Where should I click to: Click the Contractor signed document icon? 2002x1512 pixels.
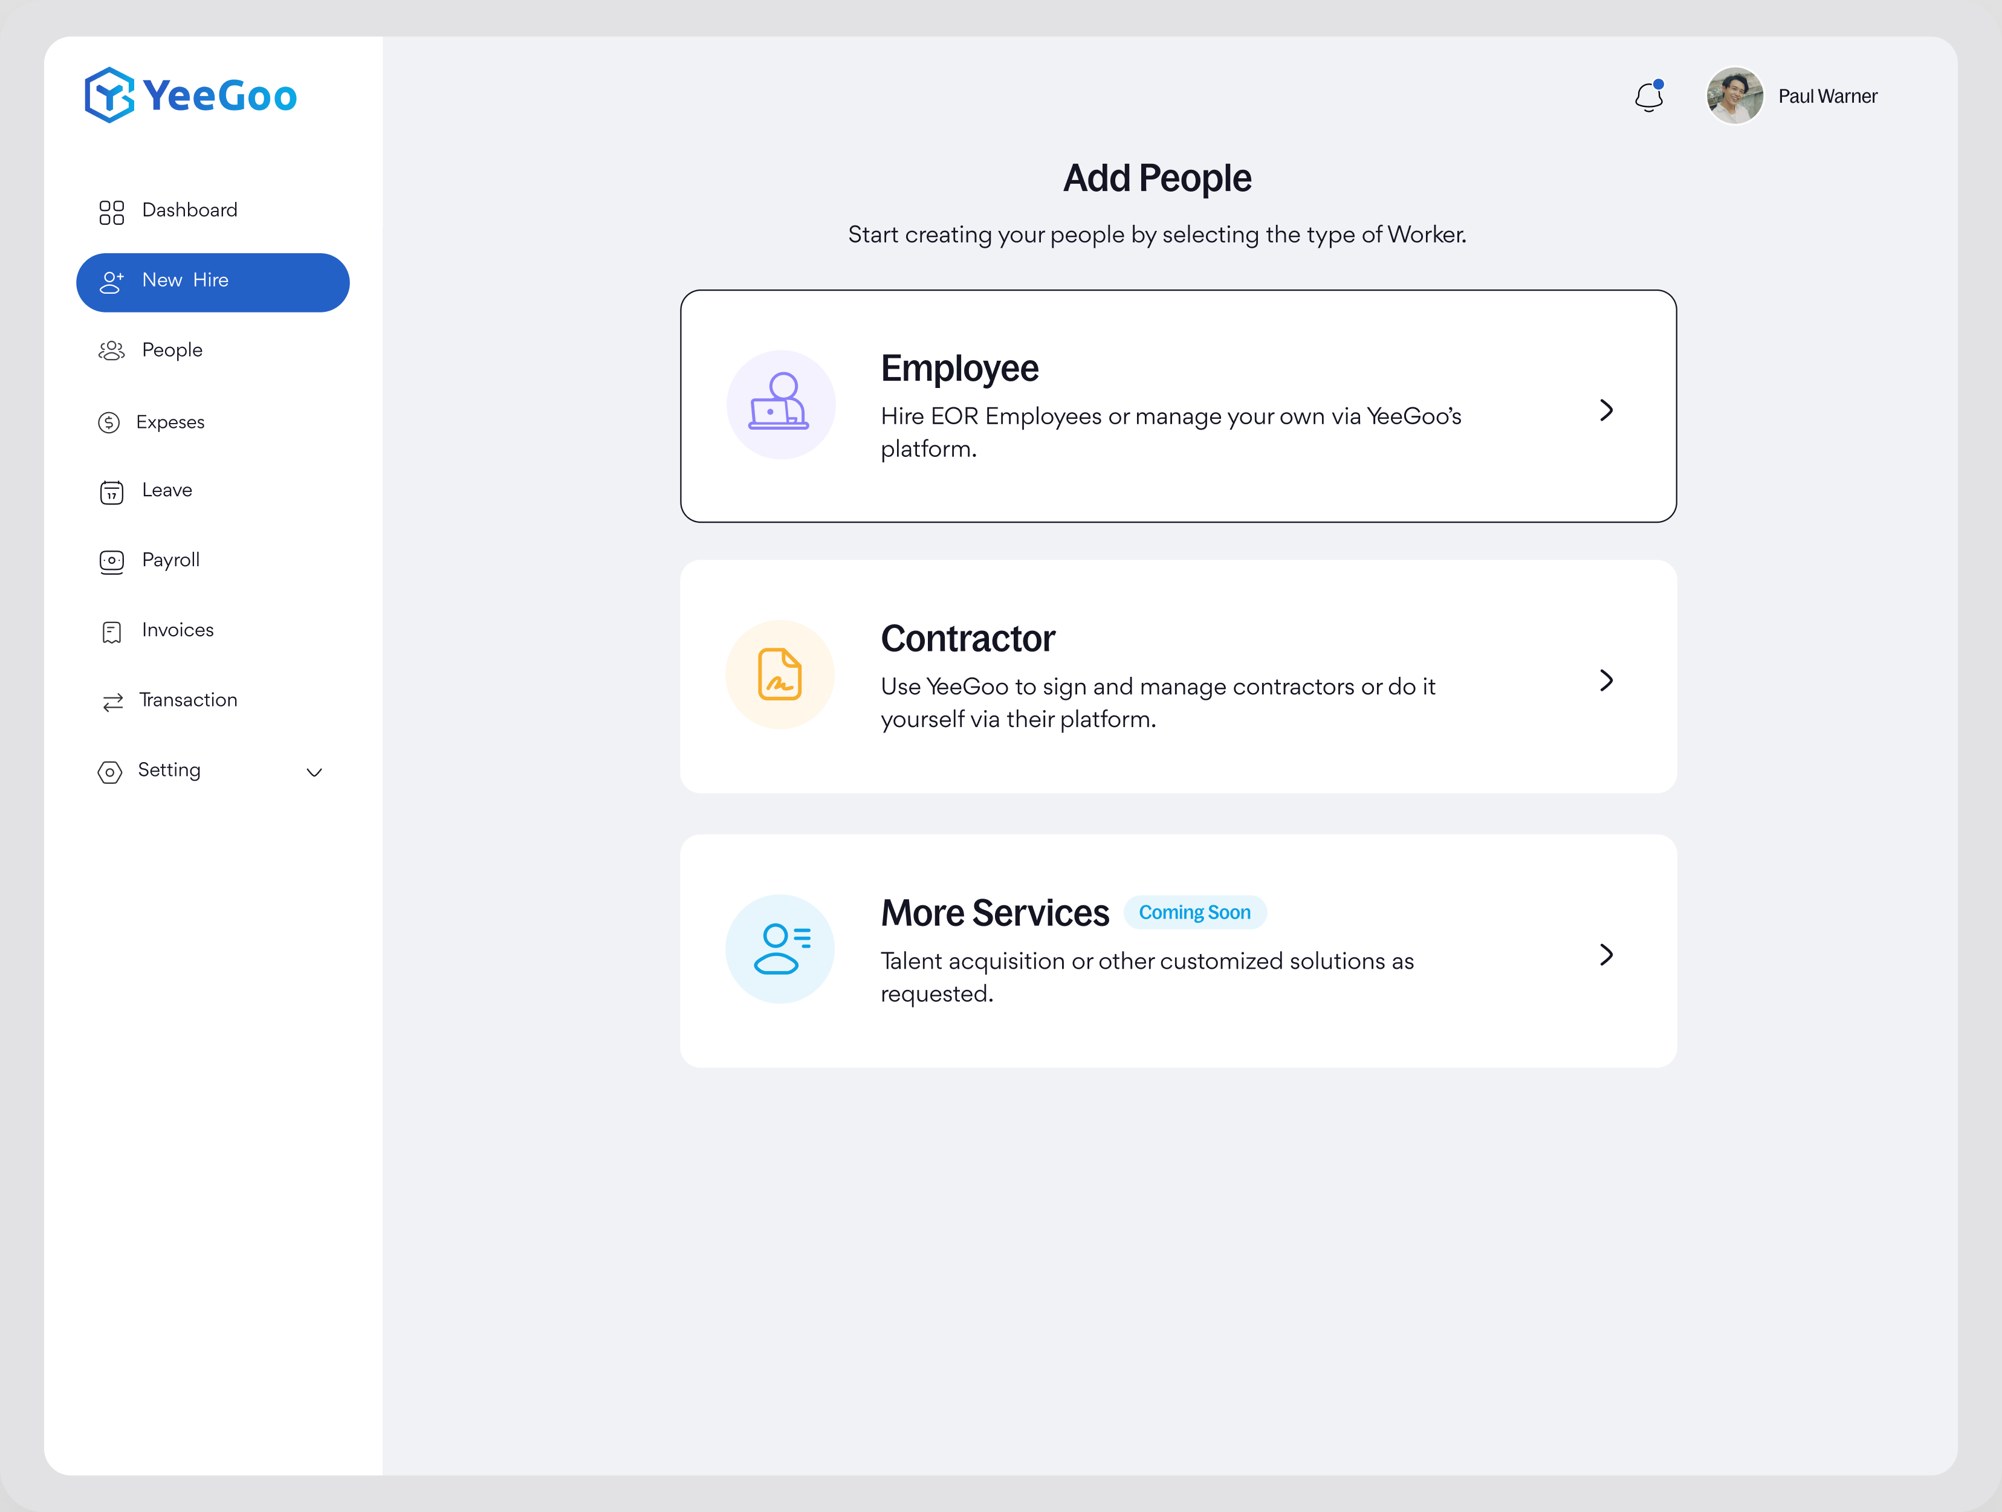[x=780, y=674]
